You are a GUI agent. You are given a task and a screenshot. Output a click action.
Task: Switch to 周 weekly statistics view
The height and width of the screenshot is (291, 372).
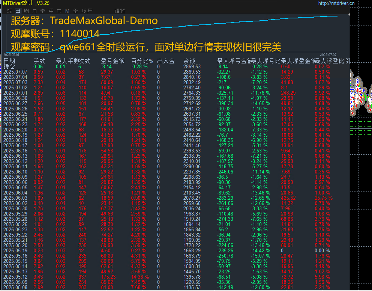point(26,11)
